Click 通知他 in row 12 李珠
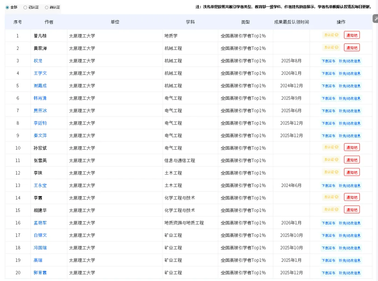Image resolution: width=378 pixels, height=281 pixels. point(352,172)
